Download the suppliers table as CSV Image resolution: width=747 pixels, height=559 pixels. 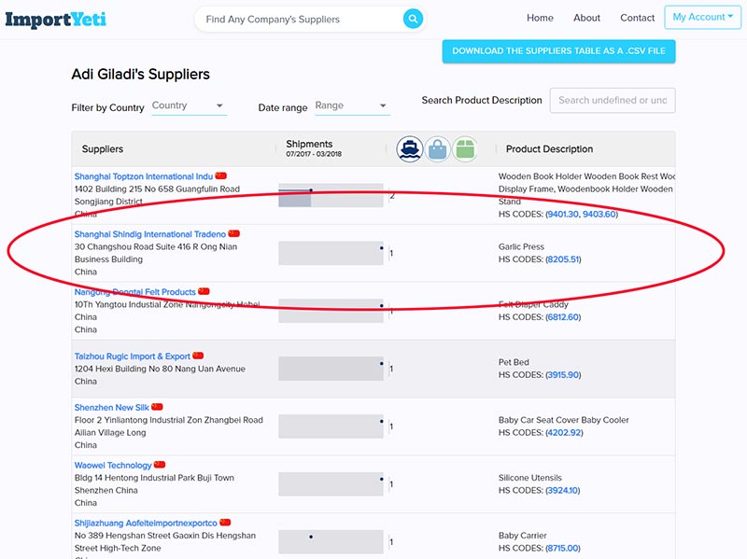[558, 51]
